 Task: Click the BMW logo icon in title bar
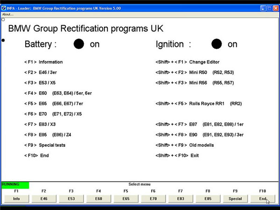(4, 8)
